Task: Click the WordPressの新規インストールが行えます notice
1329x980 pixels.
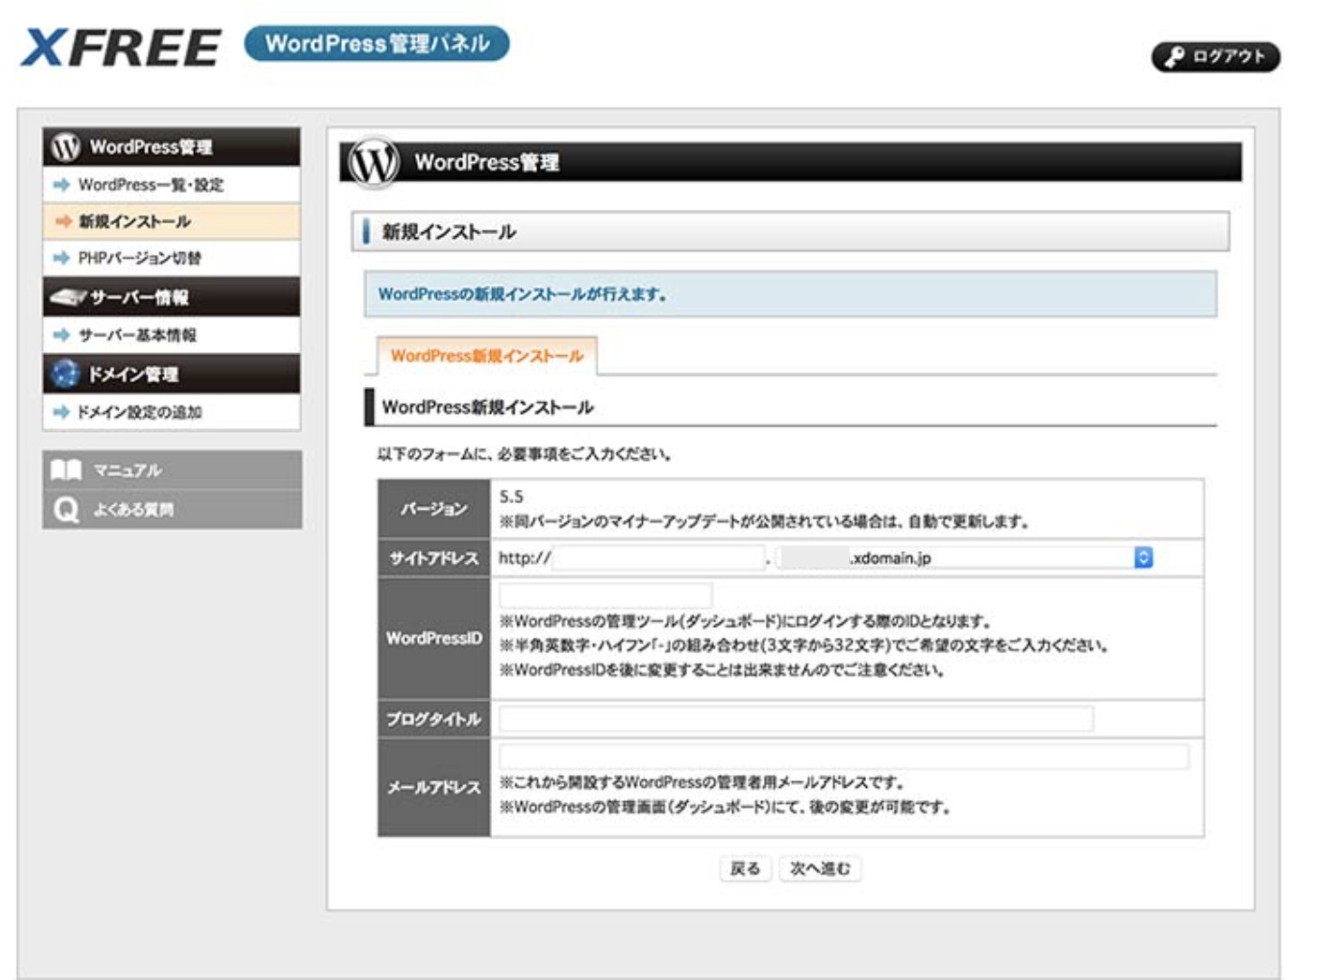Action: (x=790, y=294)
